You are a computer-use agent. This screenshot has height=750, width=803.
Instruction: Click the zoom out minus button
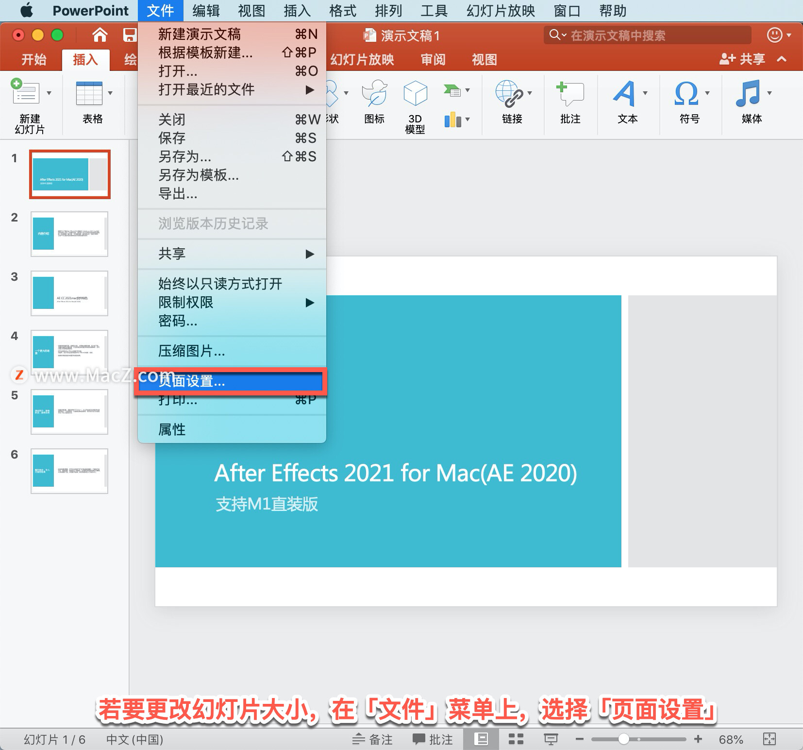point(579,739)
